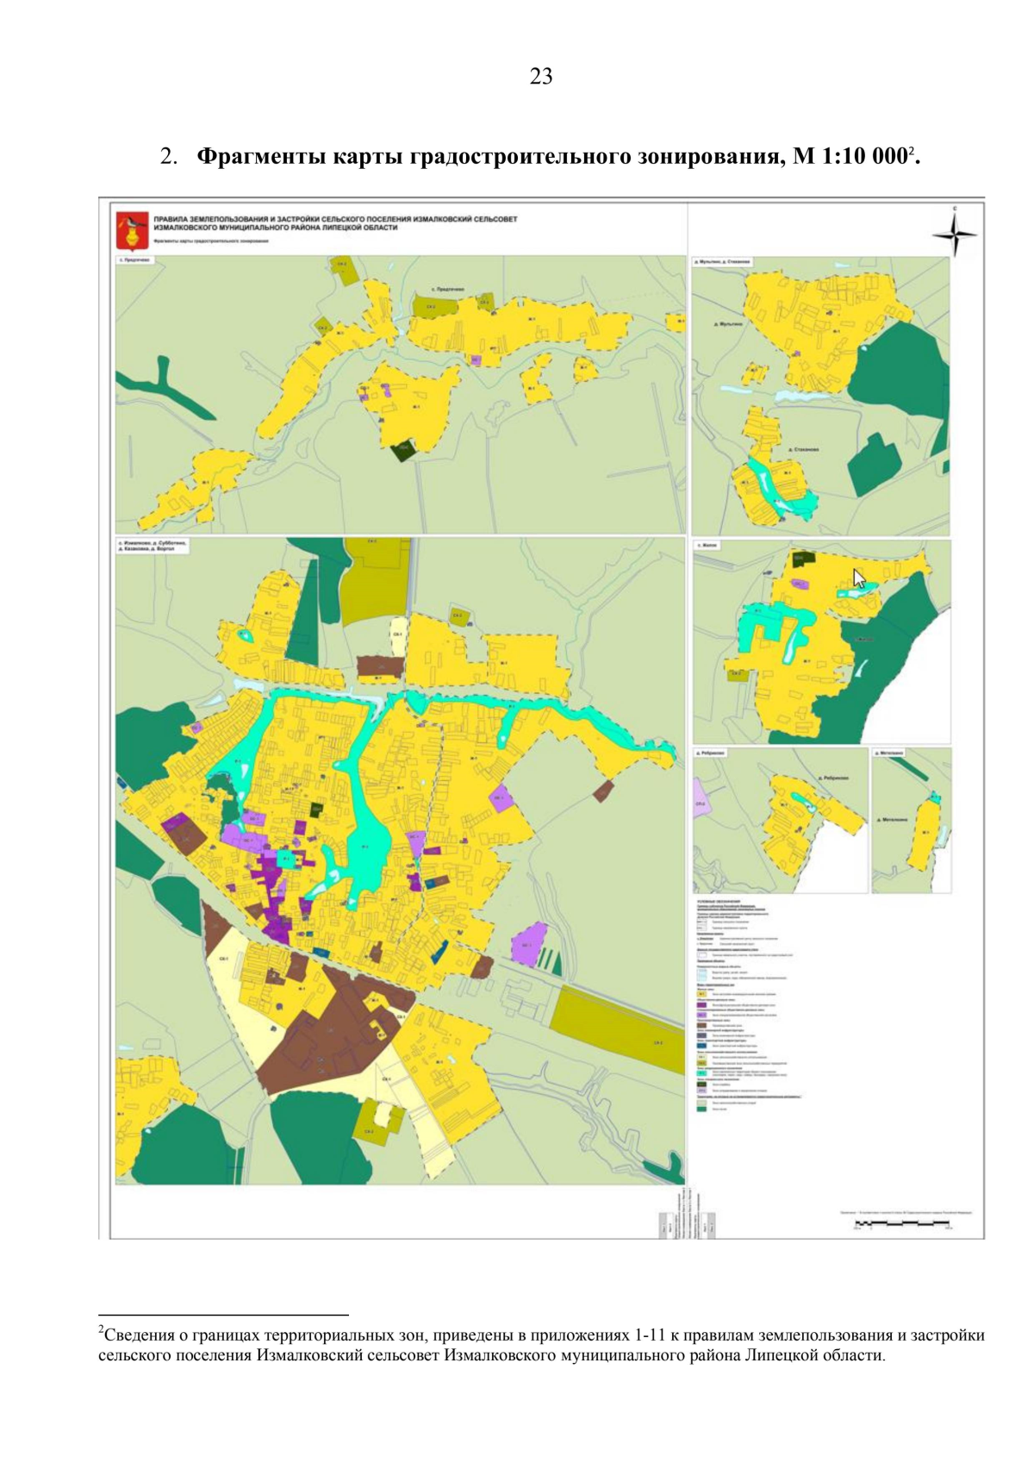Viewport: 1034px width, 1463px height.
Task: Click the cyan recreation zone legend swatch
Action: [701, 1073]
